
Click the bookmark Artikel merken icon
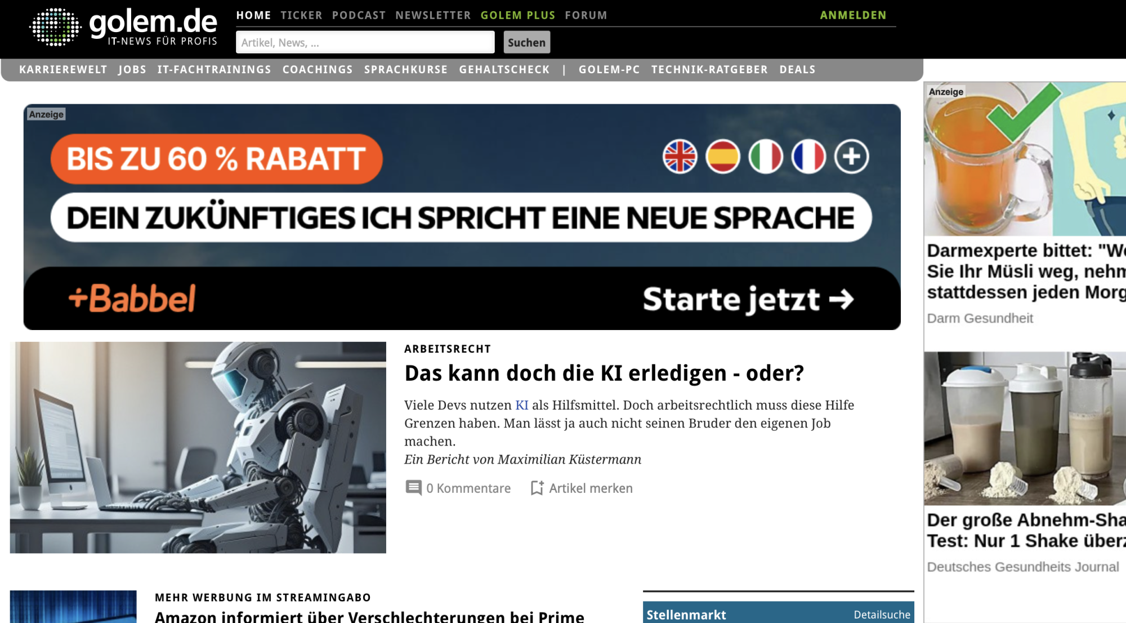click(x=537, y=488)
